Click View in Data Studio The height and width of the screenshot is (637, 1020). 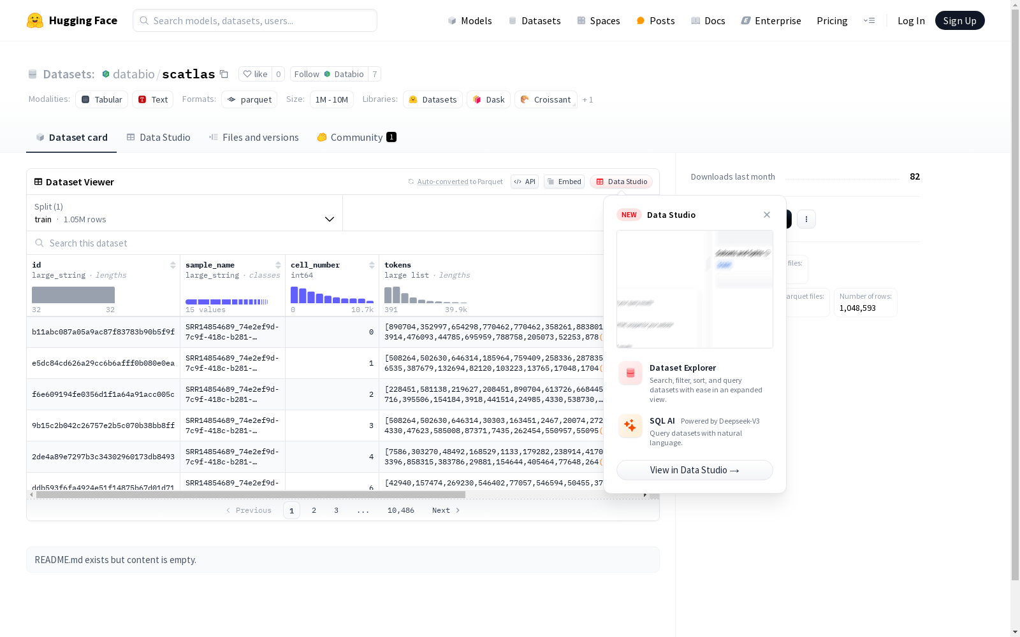695,470
